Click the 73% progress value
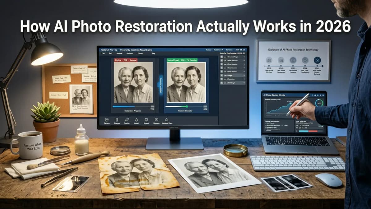 [x=152, y=109]
